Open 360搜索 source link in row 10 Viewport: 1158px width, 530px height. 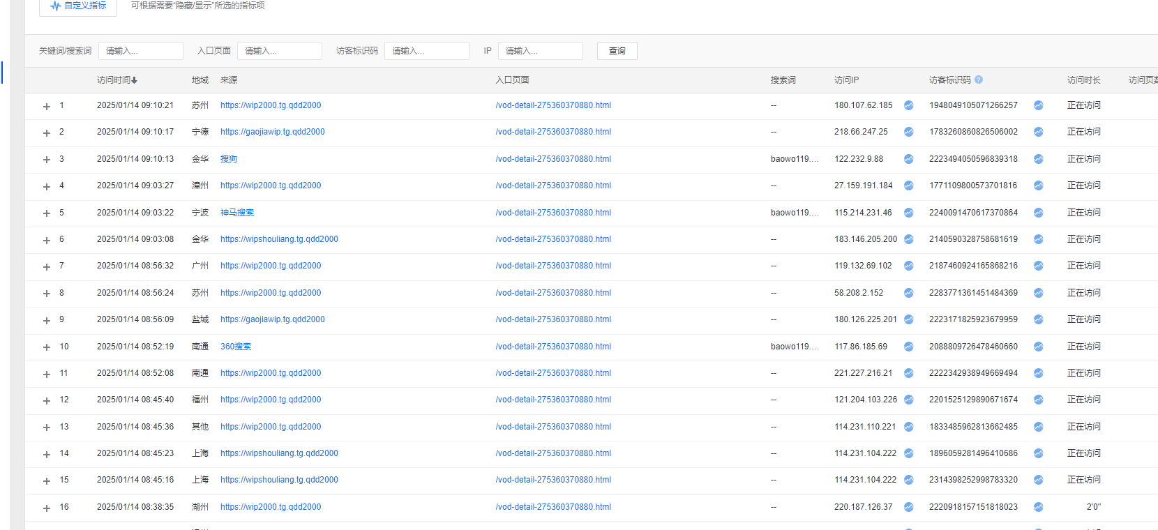pyautogui.click(x=236, y=347)
